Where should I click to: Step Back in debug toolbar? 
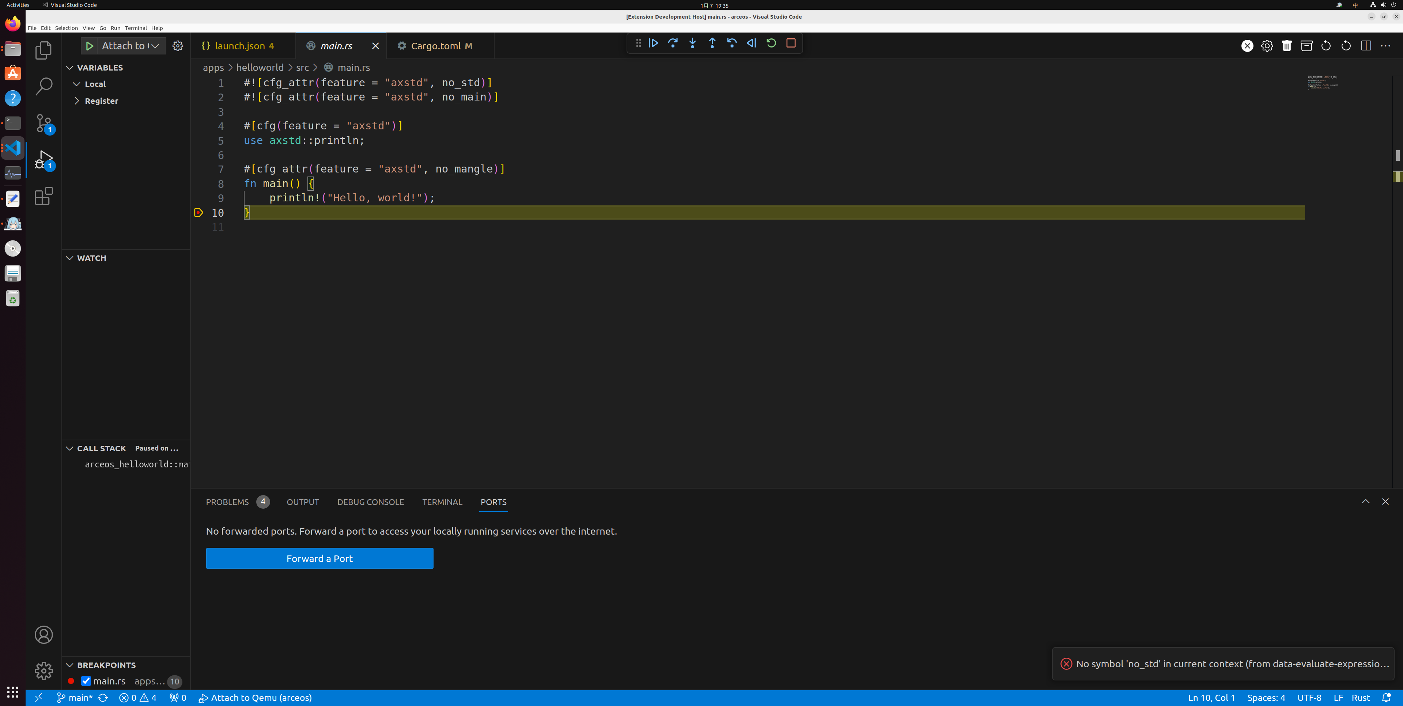pos(732,43)
